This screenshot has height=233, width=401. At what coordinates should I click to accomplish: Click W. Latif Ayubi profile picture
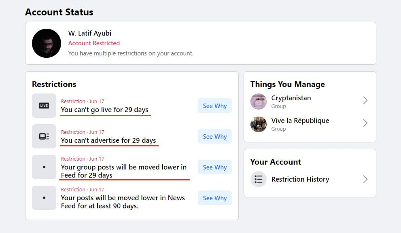point(47,43)
